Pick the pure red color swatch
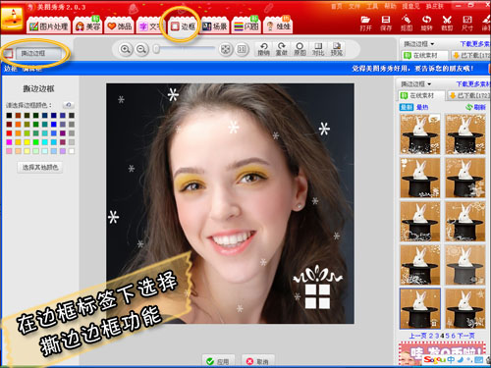The height and width of the screenshot is (368, 491). point(9,133)
